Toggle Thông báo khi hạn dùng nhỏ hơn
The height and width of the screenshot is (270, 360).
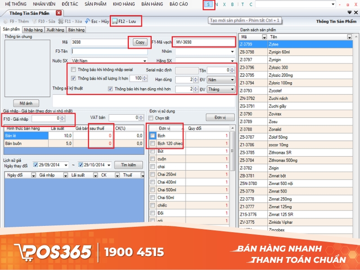(x=110, y=89)
